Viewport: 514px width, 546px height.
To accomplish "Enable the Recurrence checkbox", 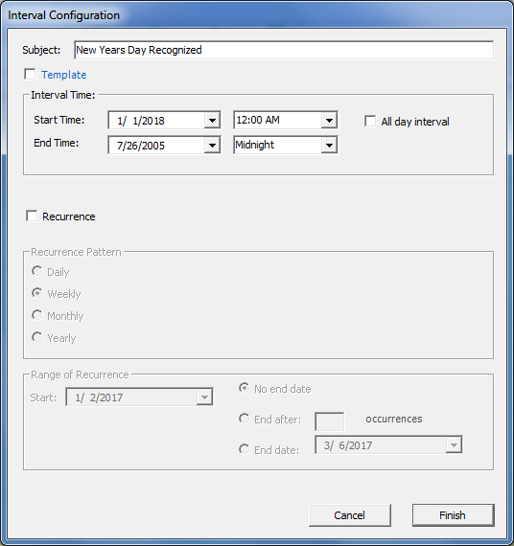I will (x=32, y=216).
